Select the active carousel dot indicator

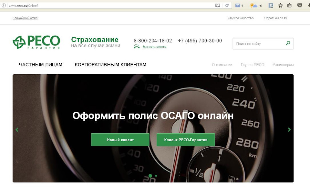(150, 176)
